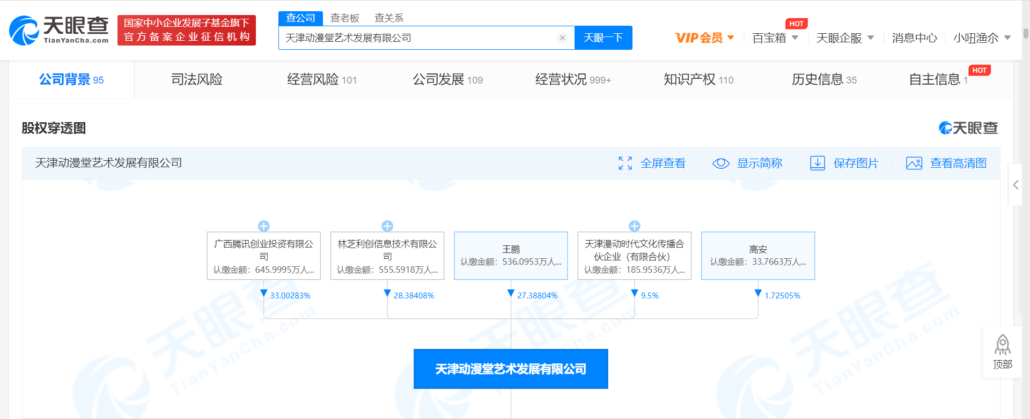Click the download icon for 保存图片

point(818,163)
